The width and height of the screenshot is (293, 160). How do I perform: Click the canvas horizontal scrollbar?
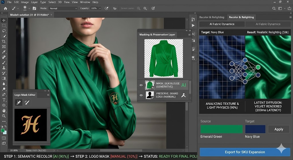click(x=121, y=151)
